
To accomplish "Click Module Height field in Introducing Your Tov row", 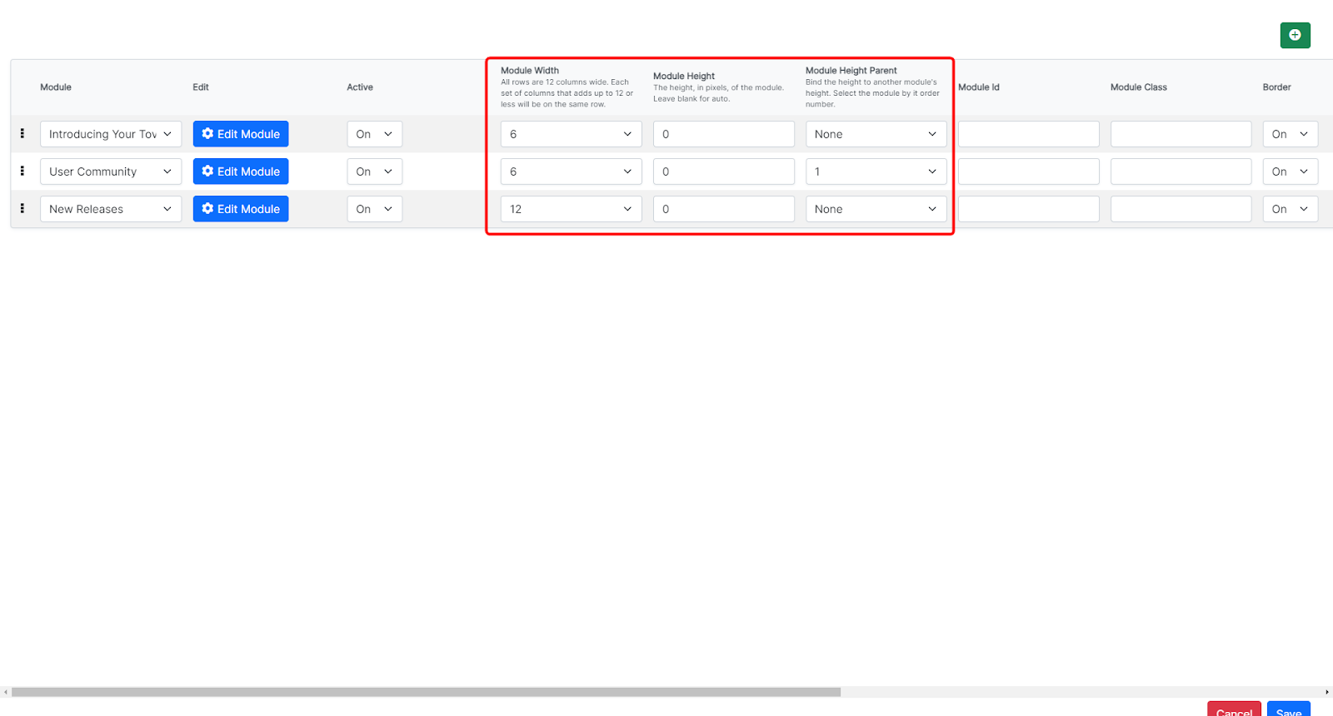I will 724,134.
